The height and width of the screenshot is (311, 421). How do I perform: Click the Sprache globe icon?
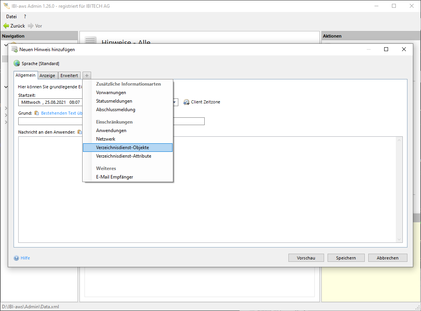pyautogui.click(x=17, y=64)
